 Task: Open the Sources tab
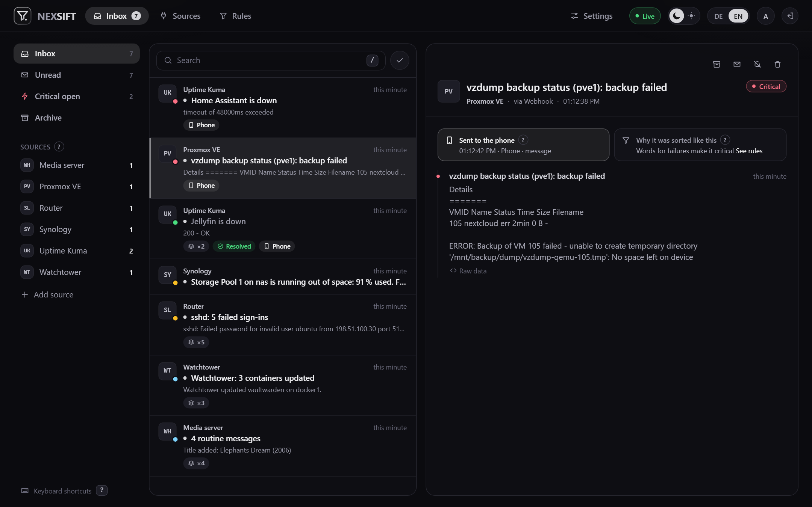[180, 16]
